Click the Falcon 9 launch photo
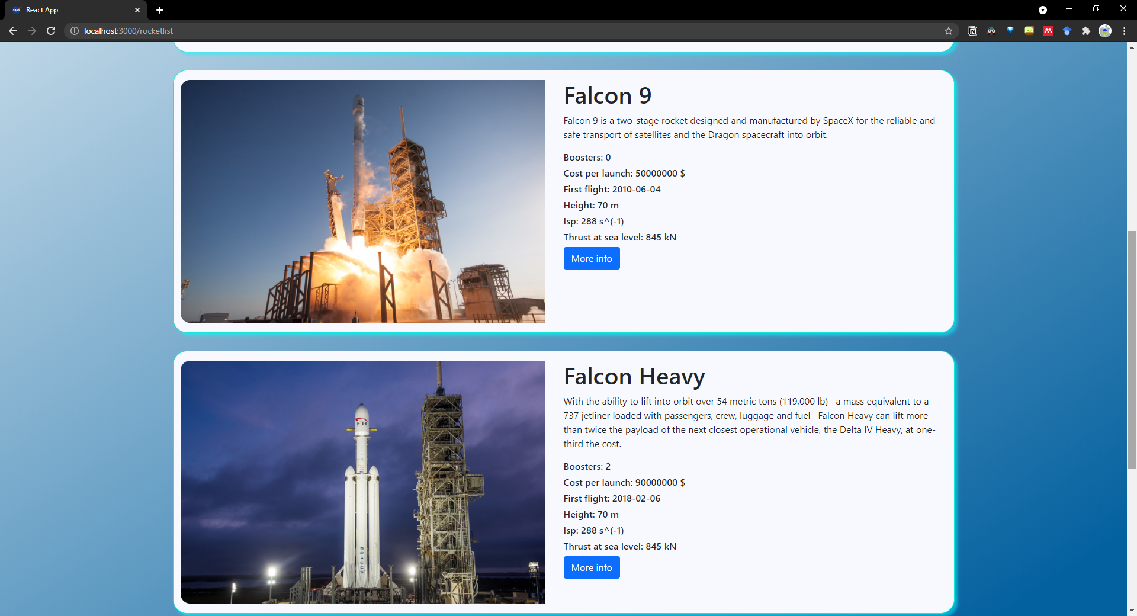The width and height of the screenshot is (1137, 616). click(362, 201)
